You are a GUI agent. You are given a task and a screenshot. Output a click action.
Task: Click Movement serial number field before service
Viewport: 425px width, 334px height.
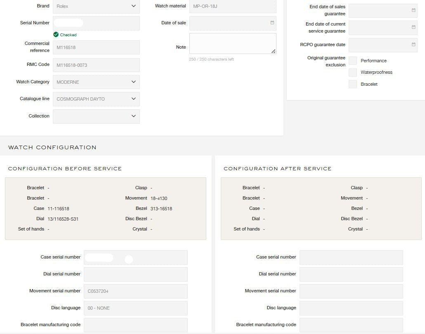(135, 291)
